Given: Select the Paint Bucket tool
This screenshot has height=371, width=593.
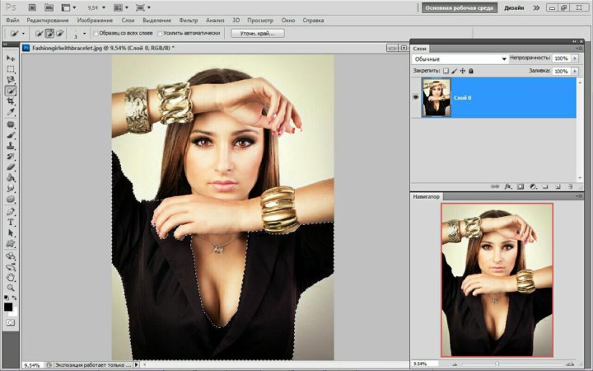Looking at the screenshot, I should coord(11,177).
